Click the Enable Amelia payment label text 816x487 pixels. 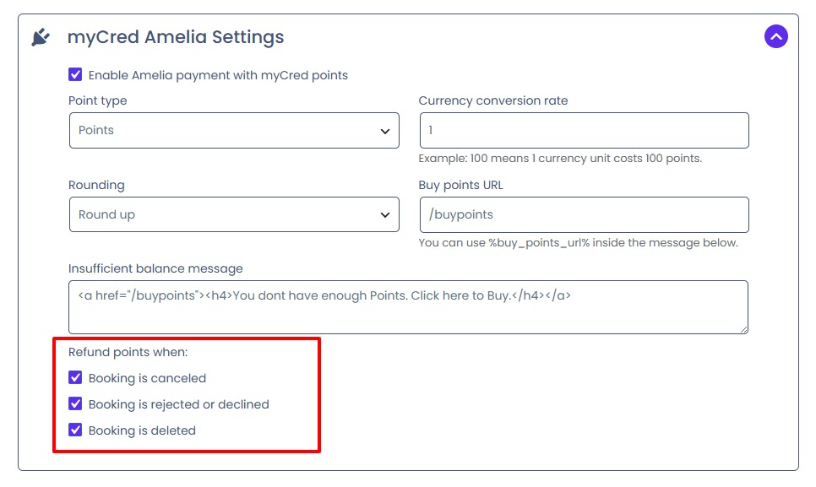click(x=218, y=75)
